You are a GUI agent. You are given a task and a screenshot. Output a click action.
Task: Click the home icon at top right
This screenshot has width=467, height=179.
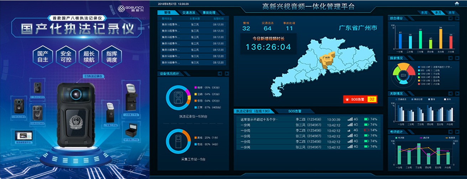tap(457, 4)
